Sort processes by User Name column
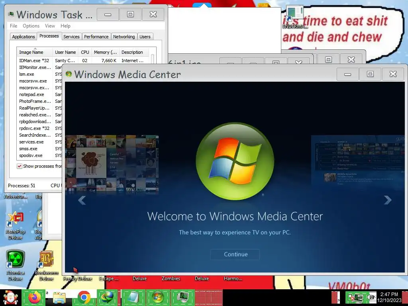This screenshot has width=408, height=306. coord(65,52)
